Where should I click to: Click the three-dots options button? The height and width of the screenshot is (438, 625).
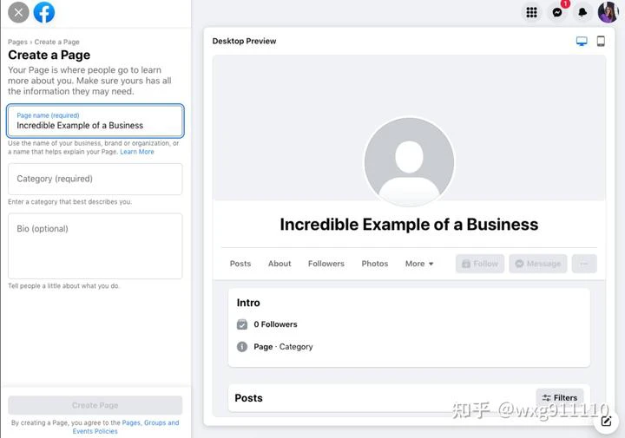click(x=584, y=264)
